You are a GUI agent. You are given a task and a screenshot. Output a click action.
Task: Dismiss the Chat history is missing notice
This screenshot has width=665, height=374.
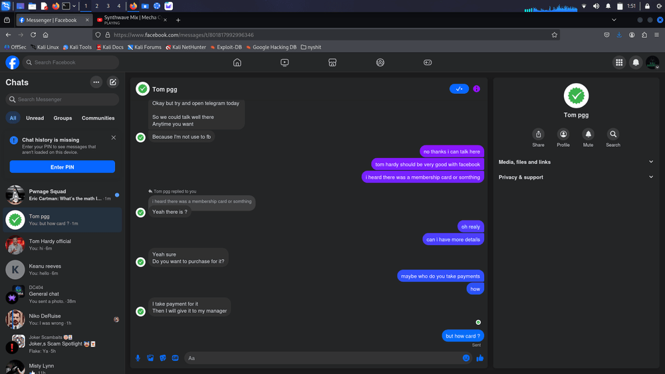(114, 138)
